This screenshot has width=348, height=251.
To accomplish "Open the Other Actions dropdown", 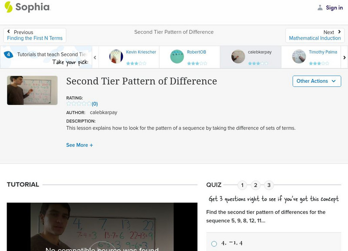I will point(316,81).
